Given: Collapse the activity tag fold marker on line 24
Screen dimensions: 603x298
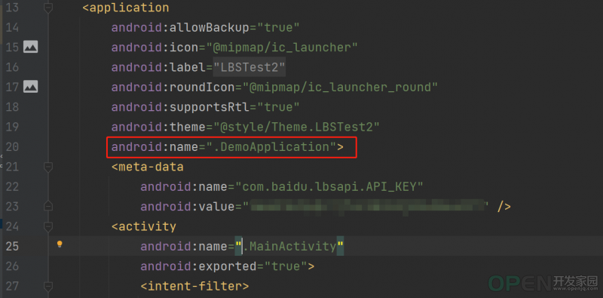Looking at the screenshot, I should (x=48, y=226).
